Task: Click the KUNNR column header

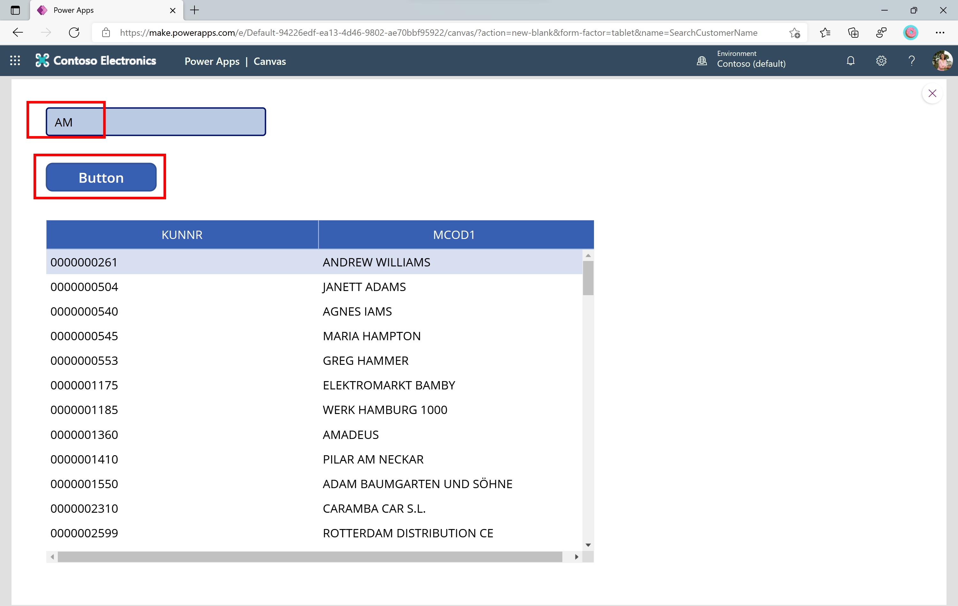Action: pos(182,235)
